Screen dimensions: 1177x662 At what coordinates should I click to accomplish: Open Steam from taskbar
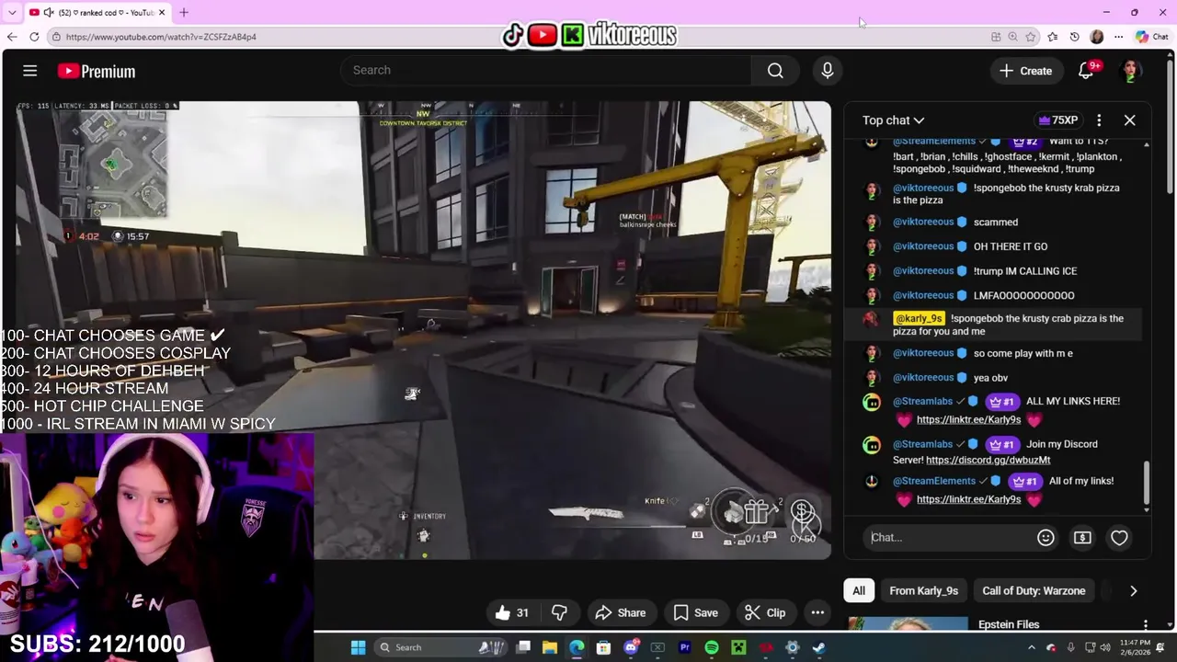[819, 647]
